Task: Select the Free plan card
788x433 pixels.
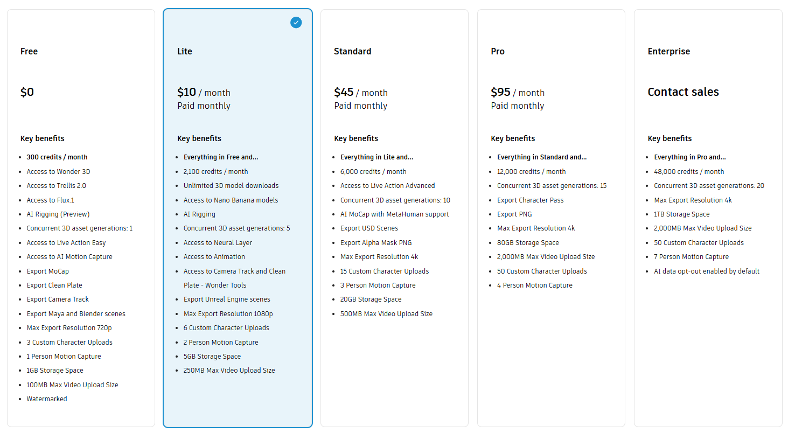Action: (x=81, y=218)
